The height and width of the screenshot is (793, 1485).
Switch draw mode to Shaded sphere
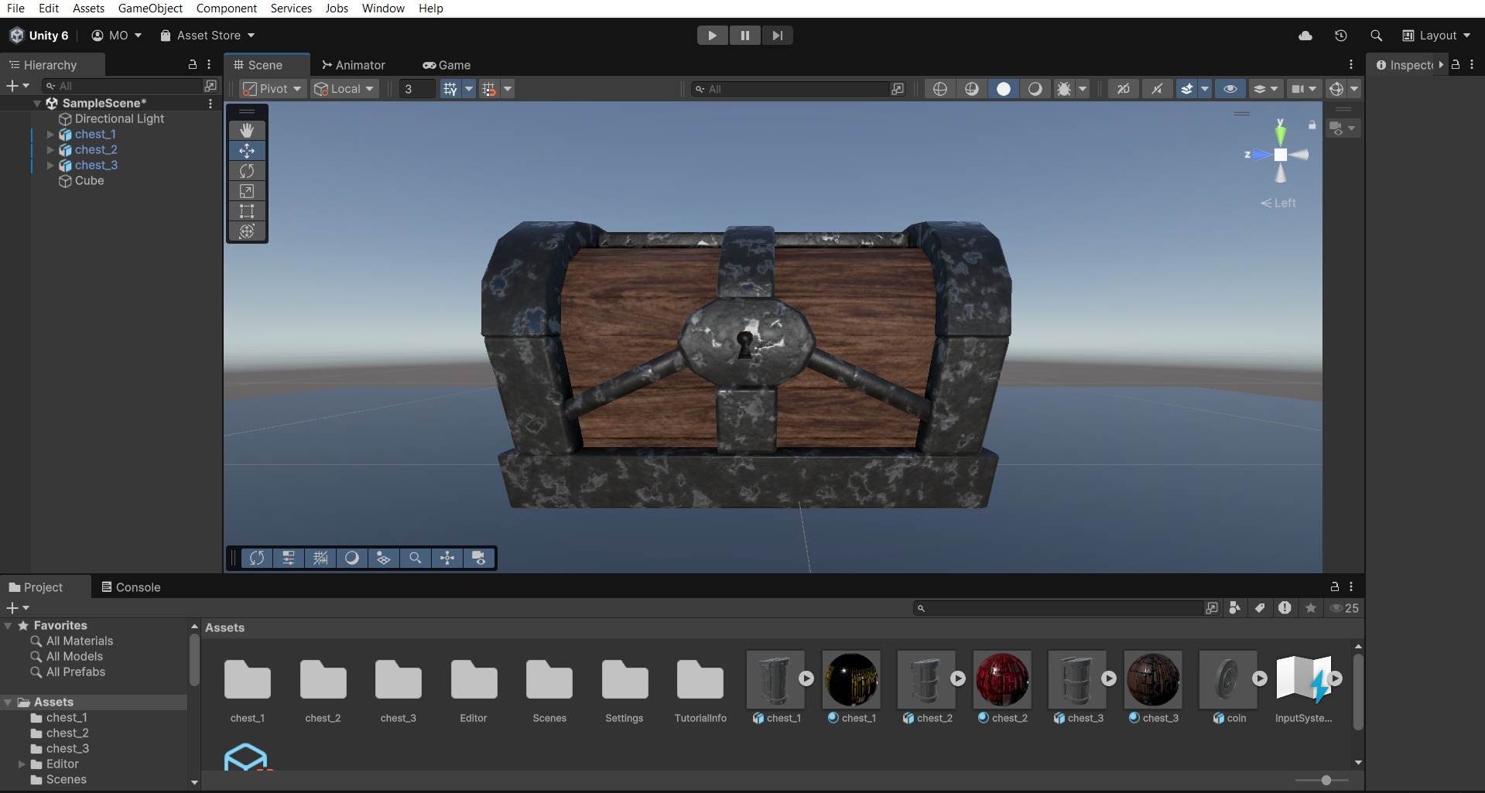pyautogui.click(x=1004, y=89)
